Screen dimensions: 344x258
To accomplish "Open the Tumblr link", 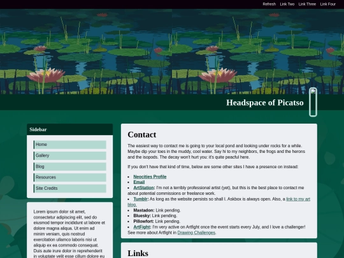I will tap(140, 199).
